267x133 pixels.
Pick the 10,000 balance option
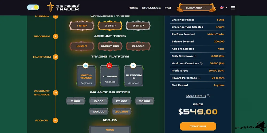pyautogui.click(x=99, y=101)
